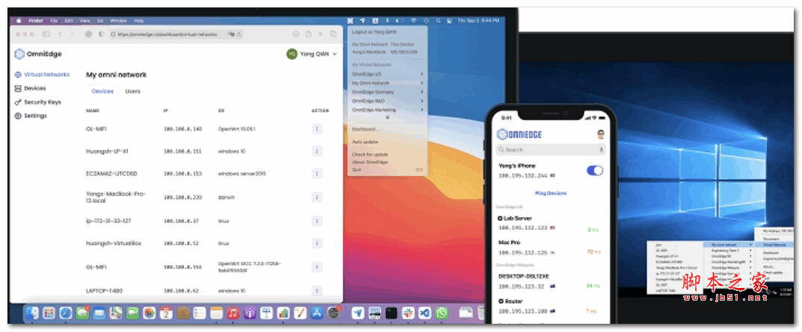Select the Devices tab

[x=102, y=91]
